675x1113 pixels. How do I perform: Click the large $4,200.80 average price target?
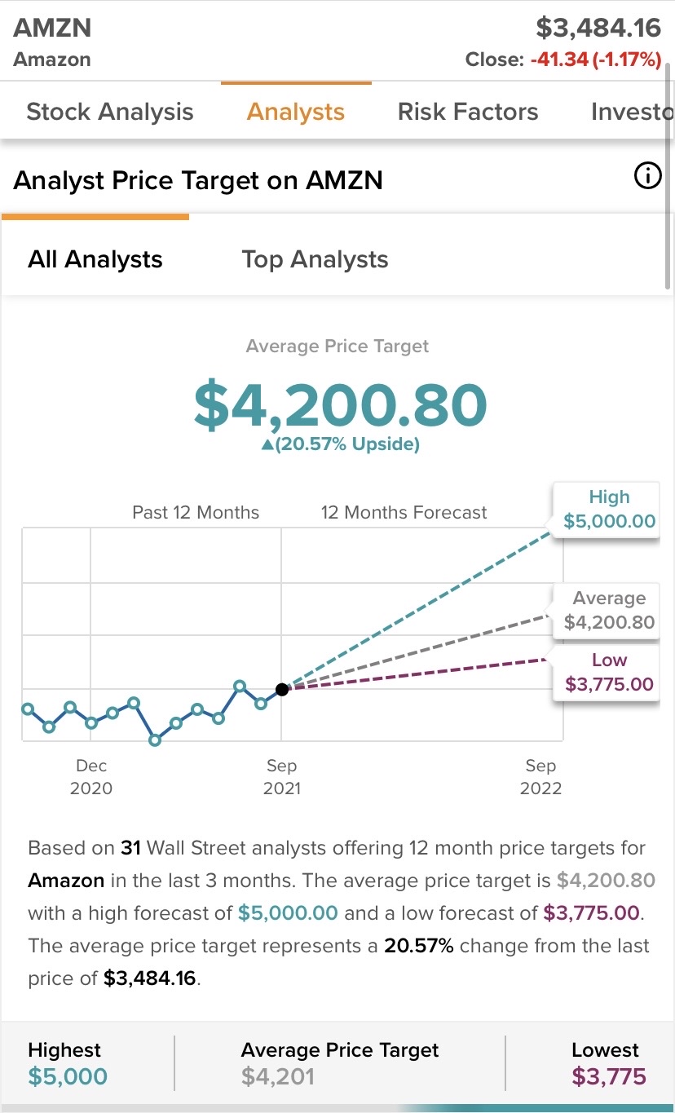tap(340, 405)
